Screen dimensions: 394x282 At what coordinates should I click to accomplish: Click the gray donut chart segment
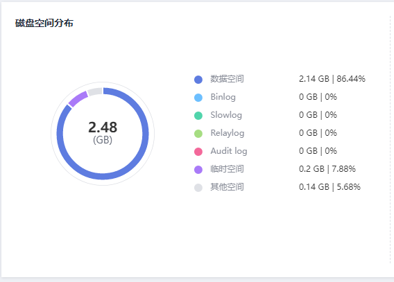click(95, 91)
